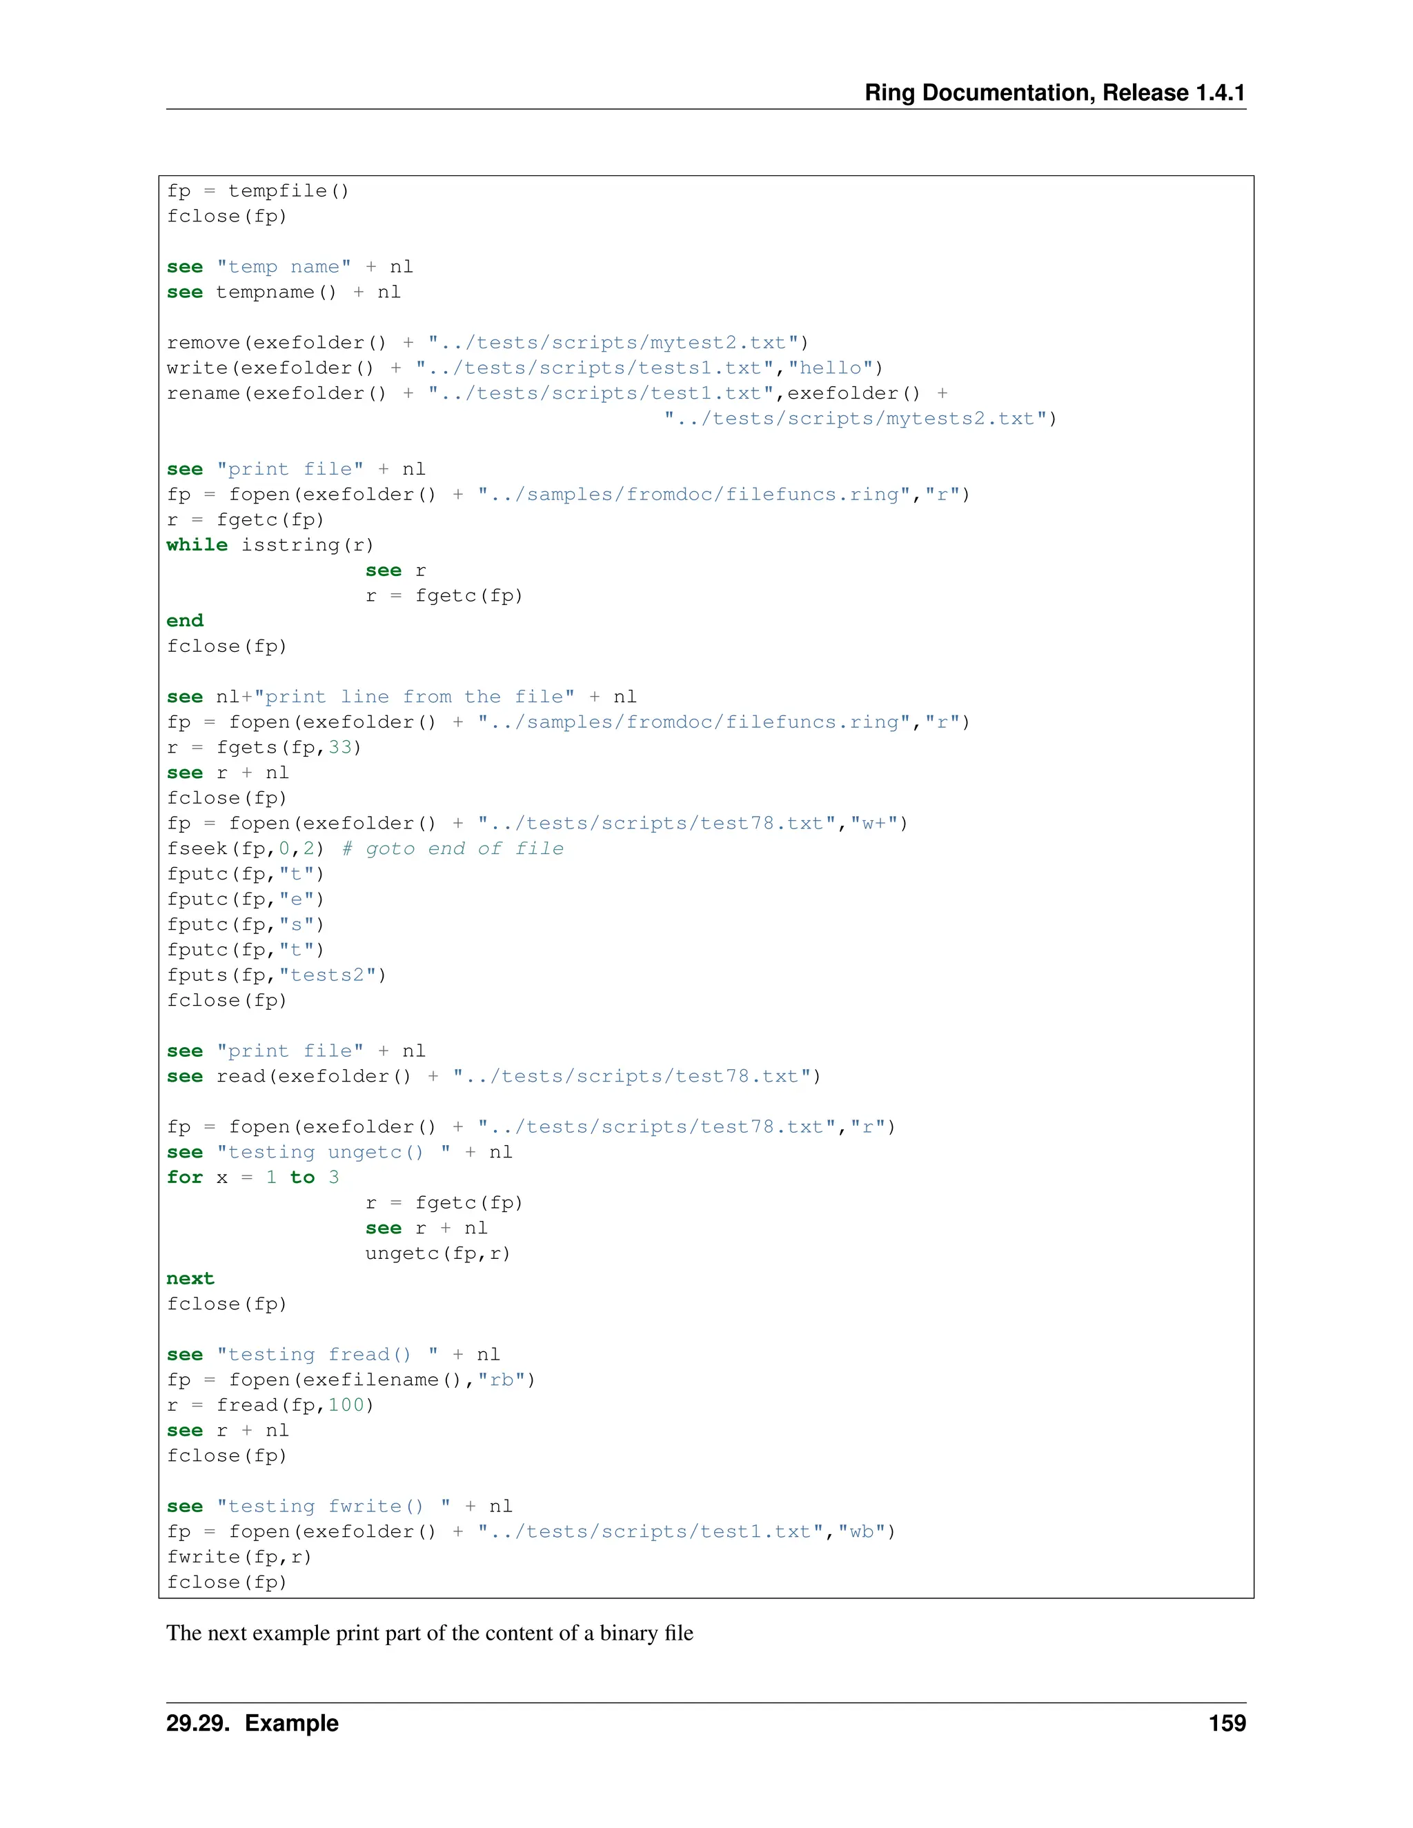
Task: Click the write(exefolder() "hello" line
Action: (524, 368)
